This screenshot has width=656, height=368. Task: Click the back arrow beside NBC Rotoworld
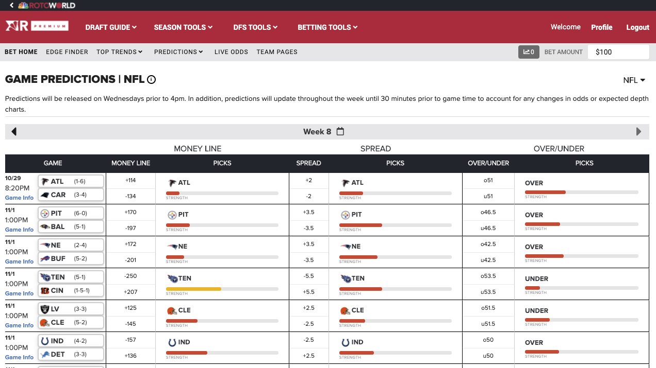pyautogui.click(x=11, y=5)
